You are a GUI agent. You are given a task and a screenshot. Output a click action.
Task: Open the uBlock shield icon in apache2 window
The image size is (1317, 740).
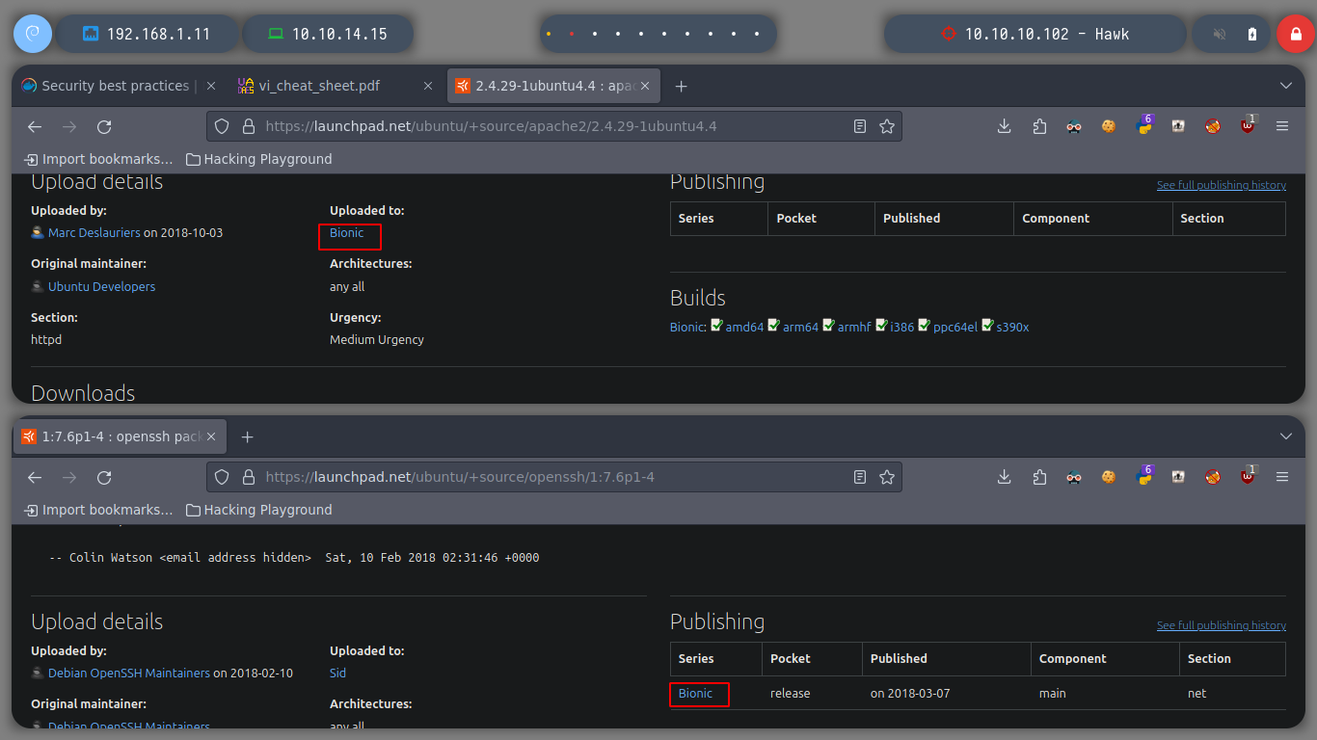point(1248,125)
